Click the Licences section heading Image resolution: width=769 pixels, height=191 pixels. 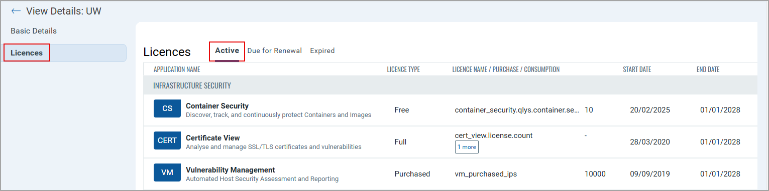(x=167, y=52)
